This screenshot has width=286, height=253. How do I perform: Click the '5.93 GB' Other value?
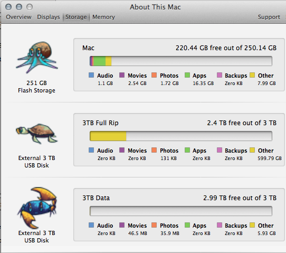[266, 233]
